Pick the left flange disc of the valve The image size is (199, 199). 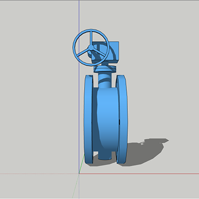pos(88,119)
